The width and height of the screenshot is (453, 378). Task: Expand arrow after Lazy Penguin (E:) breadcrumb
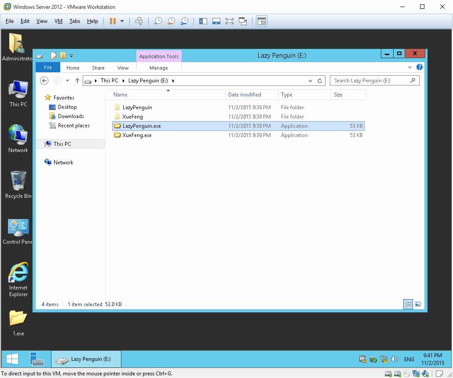click(173, 81)
